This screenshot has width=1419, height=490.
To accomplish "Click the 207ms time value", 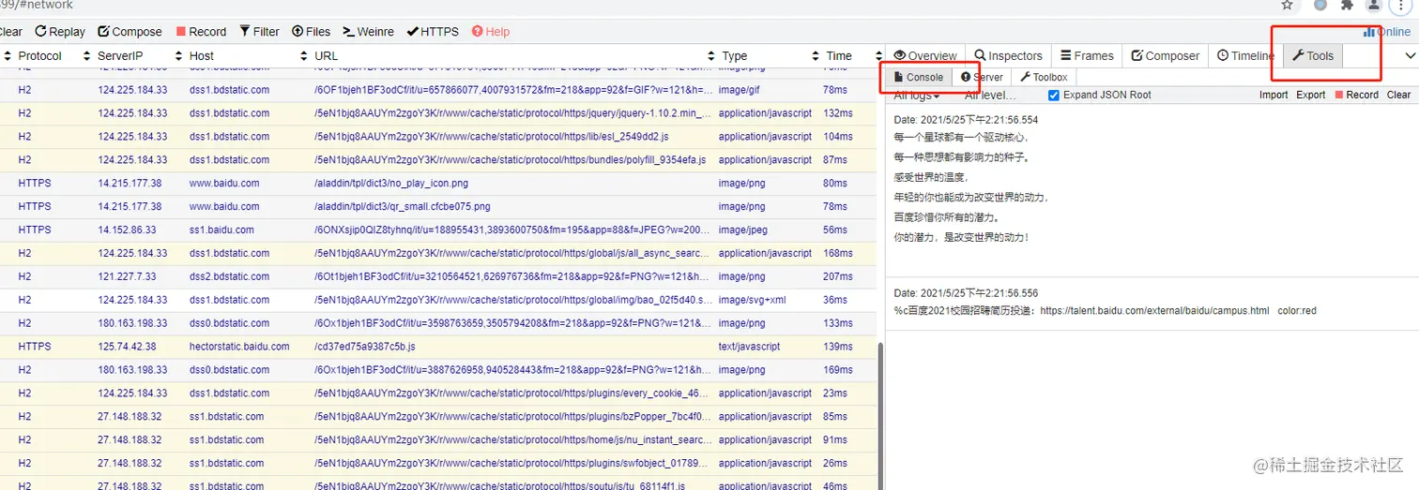I will [838, 276].
